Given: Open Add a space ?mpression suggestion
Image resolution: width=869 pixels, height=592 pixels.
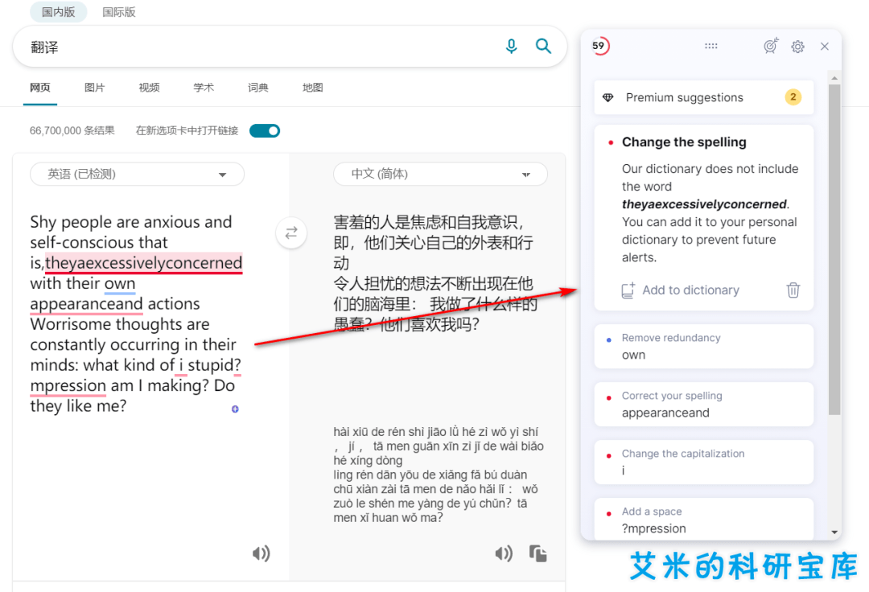Looking at the screenshot, I should point(704,519).
